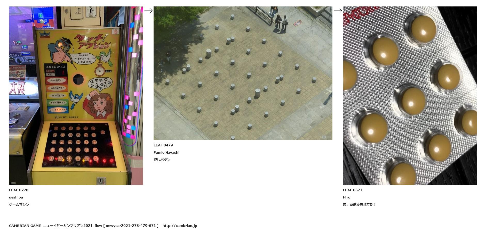Click the arrow between second and third images
Screen dimensions: 486x232
(338, 11)
